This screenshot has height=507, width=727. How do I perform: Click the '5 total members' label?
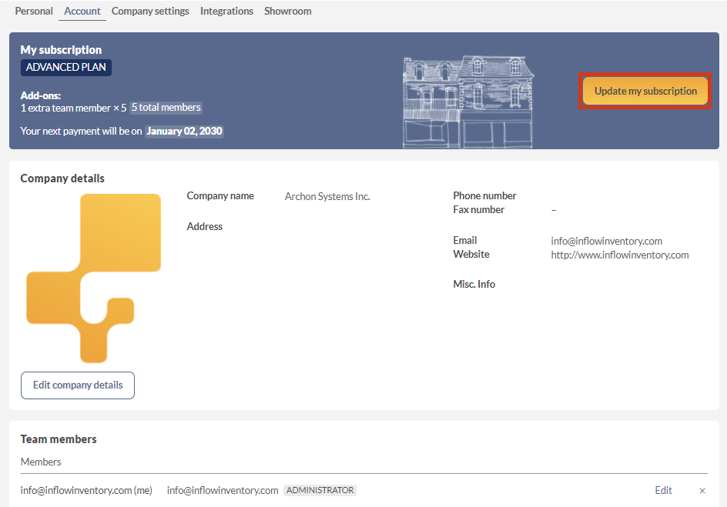(x=166, y=108)
